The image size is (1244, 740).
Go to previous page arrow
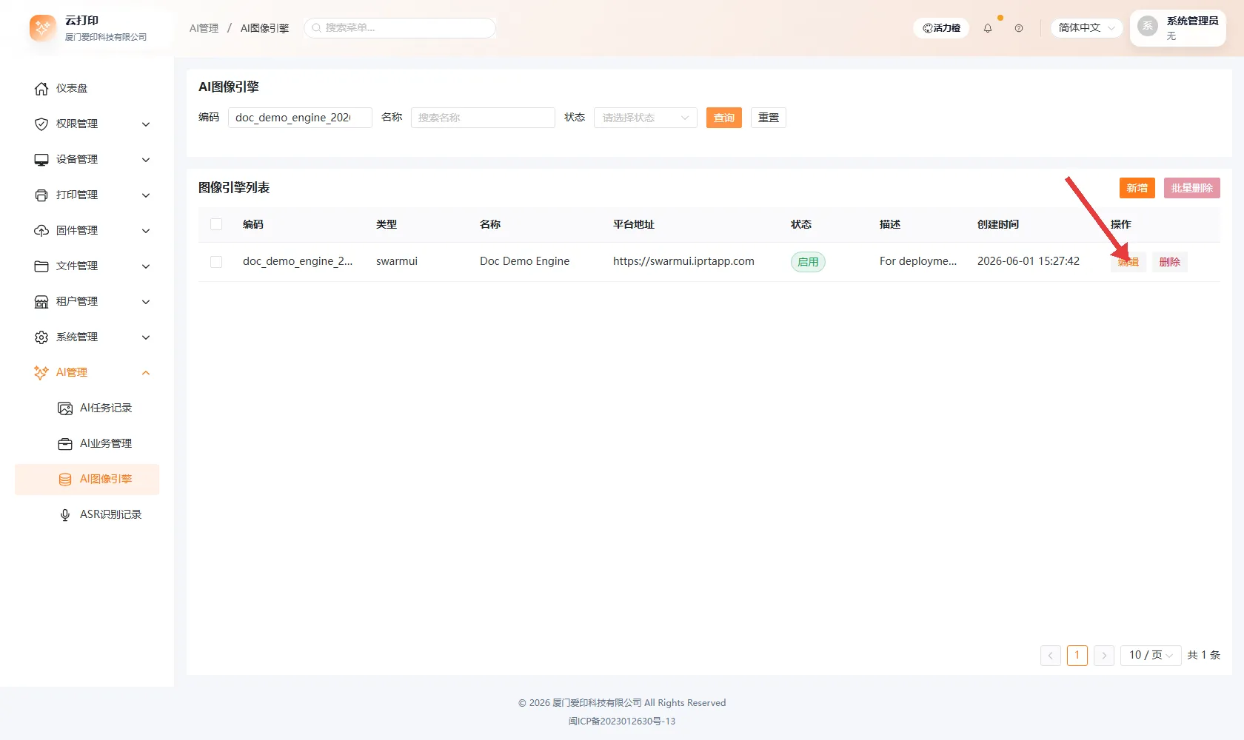pos(1051,656)
